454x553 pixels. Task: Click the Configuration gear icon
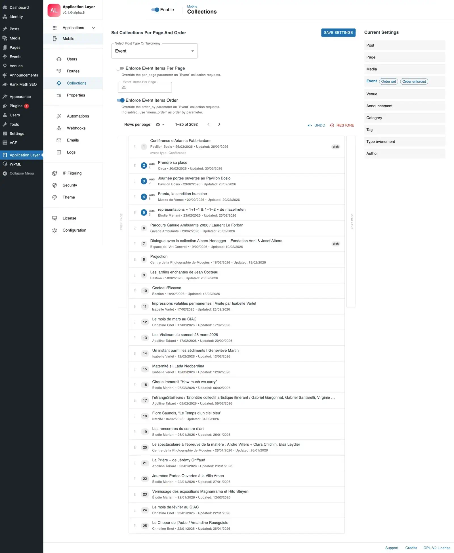click(x=54, y=230)
